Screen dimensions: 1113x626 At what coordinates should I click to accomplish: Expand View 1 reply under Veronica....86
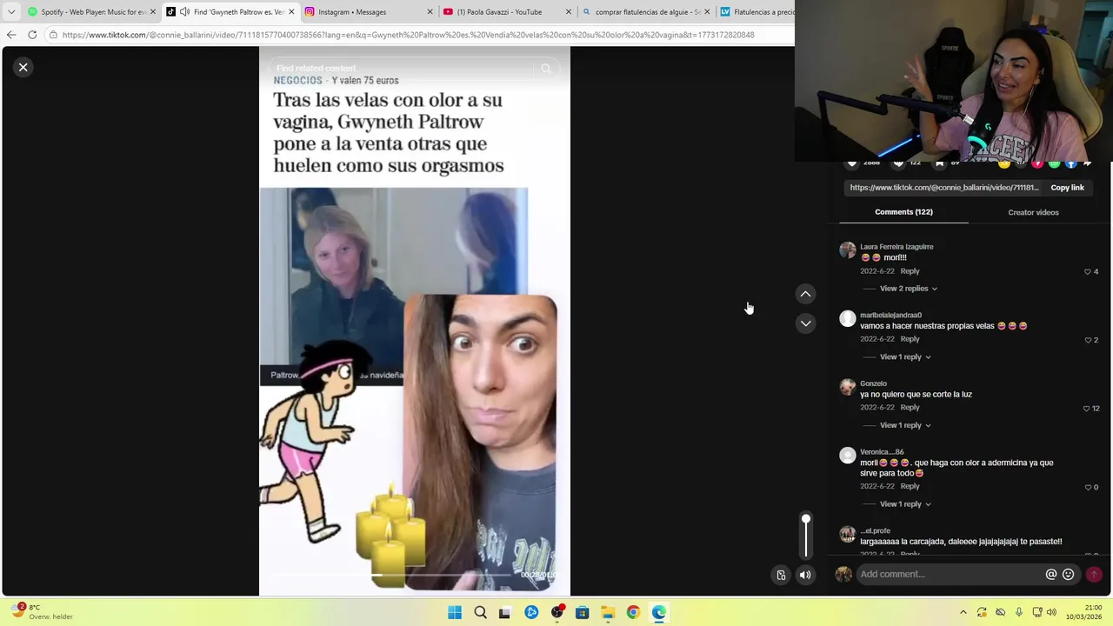click(905, 504)
